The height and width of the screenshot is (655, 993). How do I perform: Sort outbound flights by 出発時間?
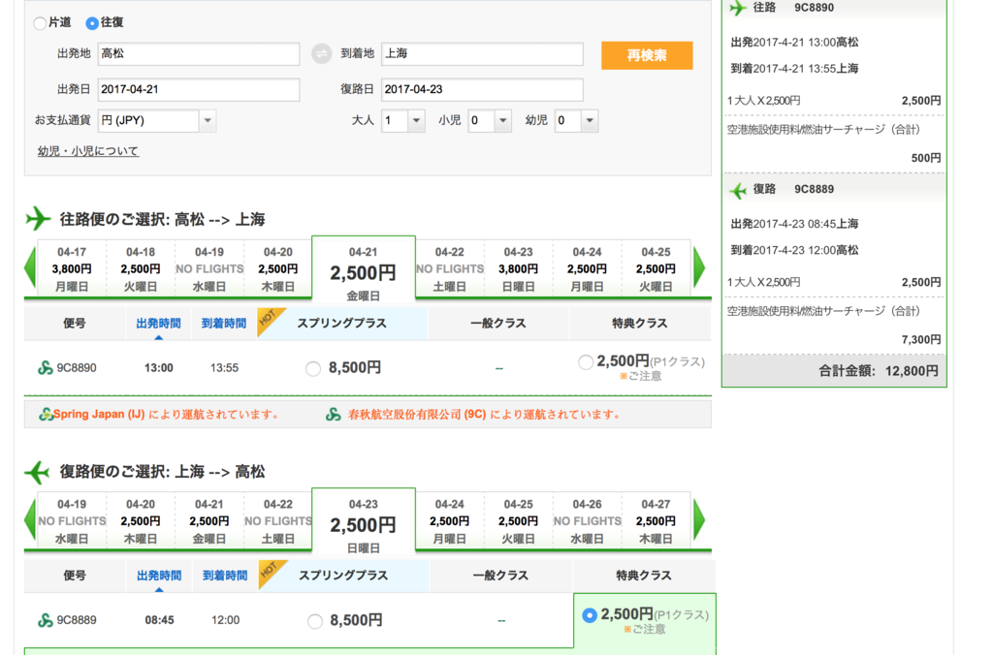pyautogui.click(x=158, y=324)
